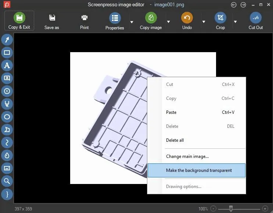Choose the magnifier tool in sidebar
The image size is (273, 213).
coord(7,181)
